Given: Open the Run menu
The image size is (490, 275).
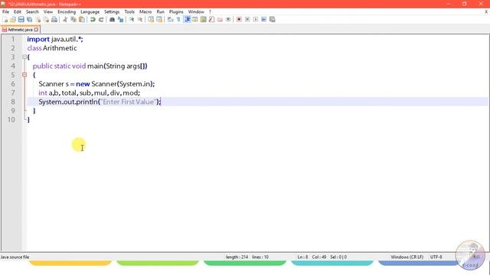Looking at the screenshot, I should (160, 11).
